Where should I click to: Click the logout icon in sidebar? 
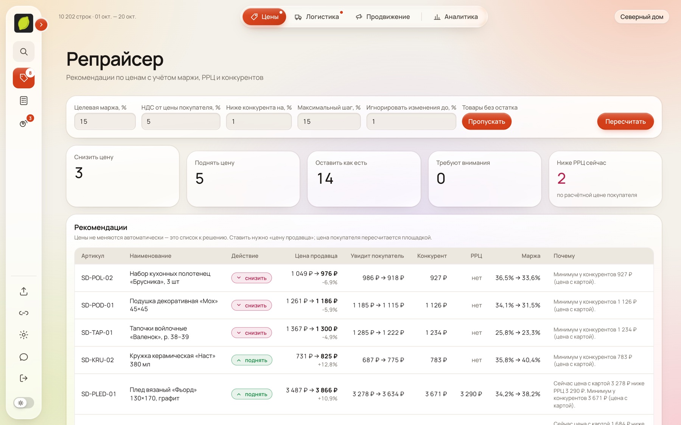24,378
